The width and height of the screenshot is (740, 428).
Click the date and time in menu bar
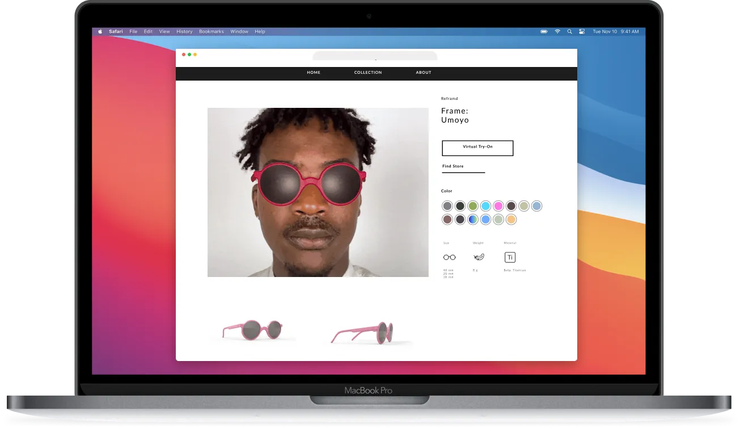[x=616, y=32]
